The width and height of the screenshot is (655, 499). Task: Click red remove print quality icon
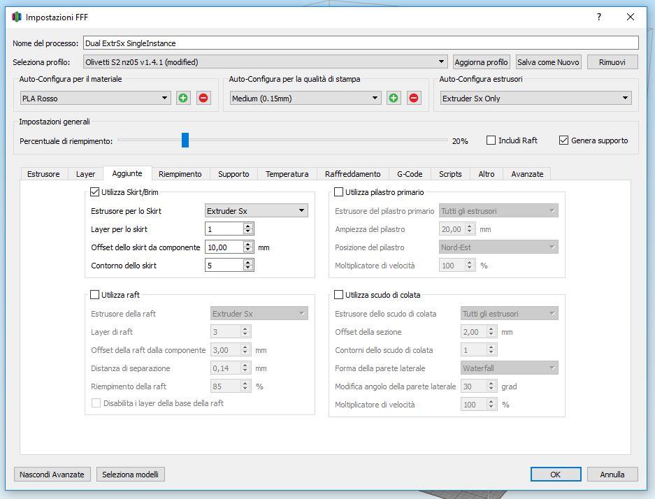click(x=414, y=99)
